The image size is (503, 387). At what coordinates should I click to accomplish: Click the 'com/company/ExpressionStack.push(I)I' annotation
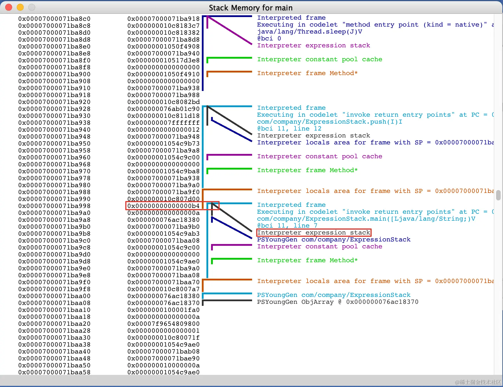click(330, 122)
